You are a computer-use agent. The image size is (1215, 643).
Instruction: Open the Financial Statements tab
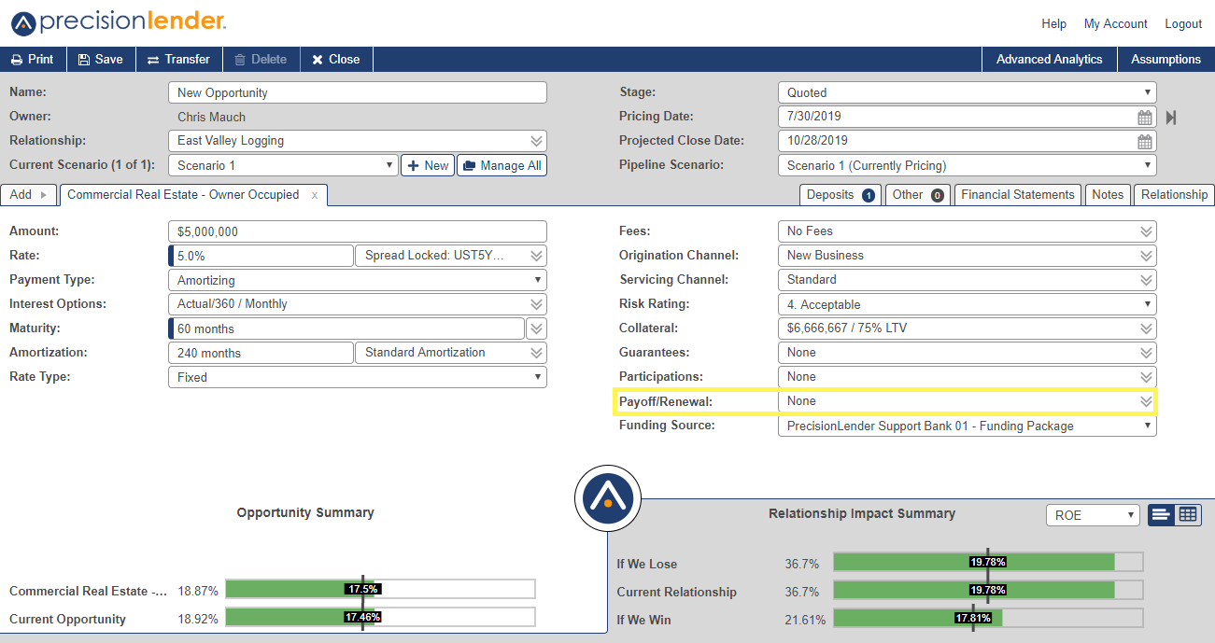tap(1018, 195)
